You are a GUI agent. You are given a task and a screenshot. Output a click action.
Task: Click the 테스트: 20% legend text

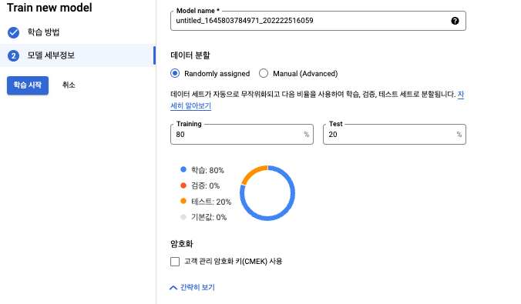[x=211, y=202]
